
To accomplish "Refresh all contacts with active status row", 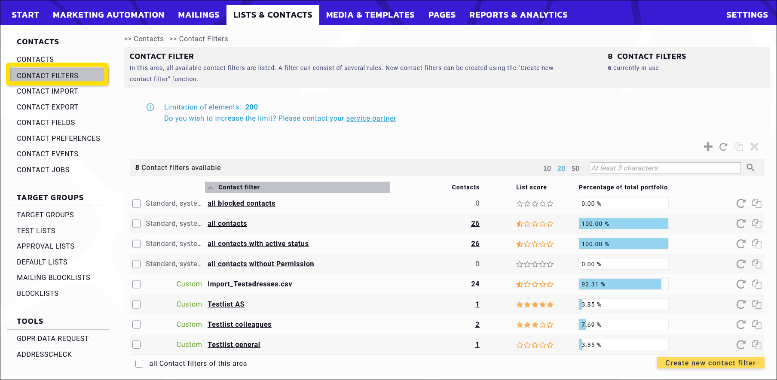I will [740, 244].
